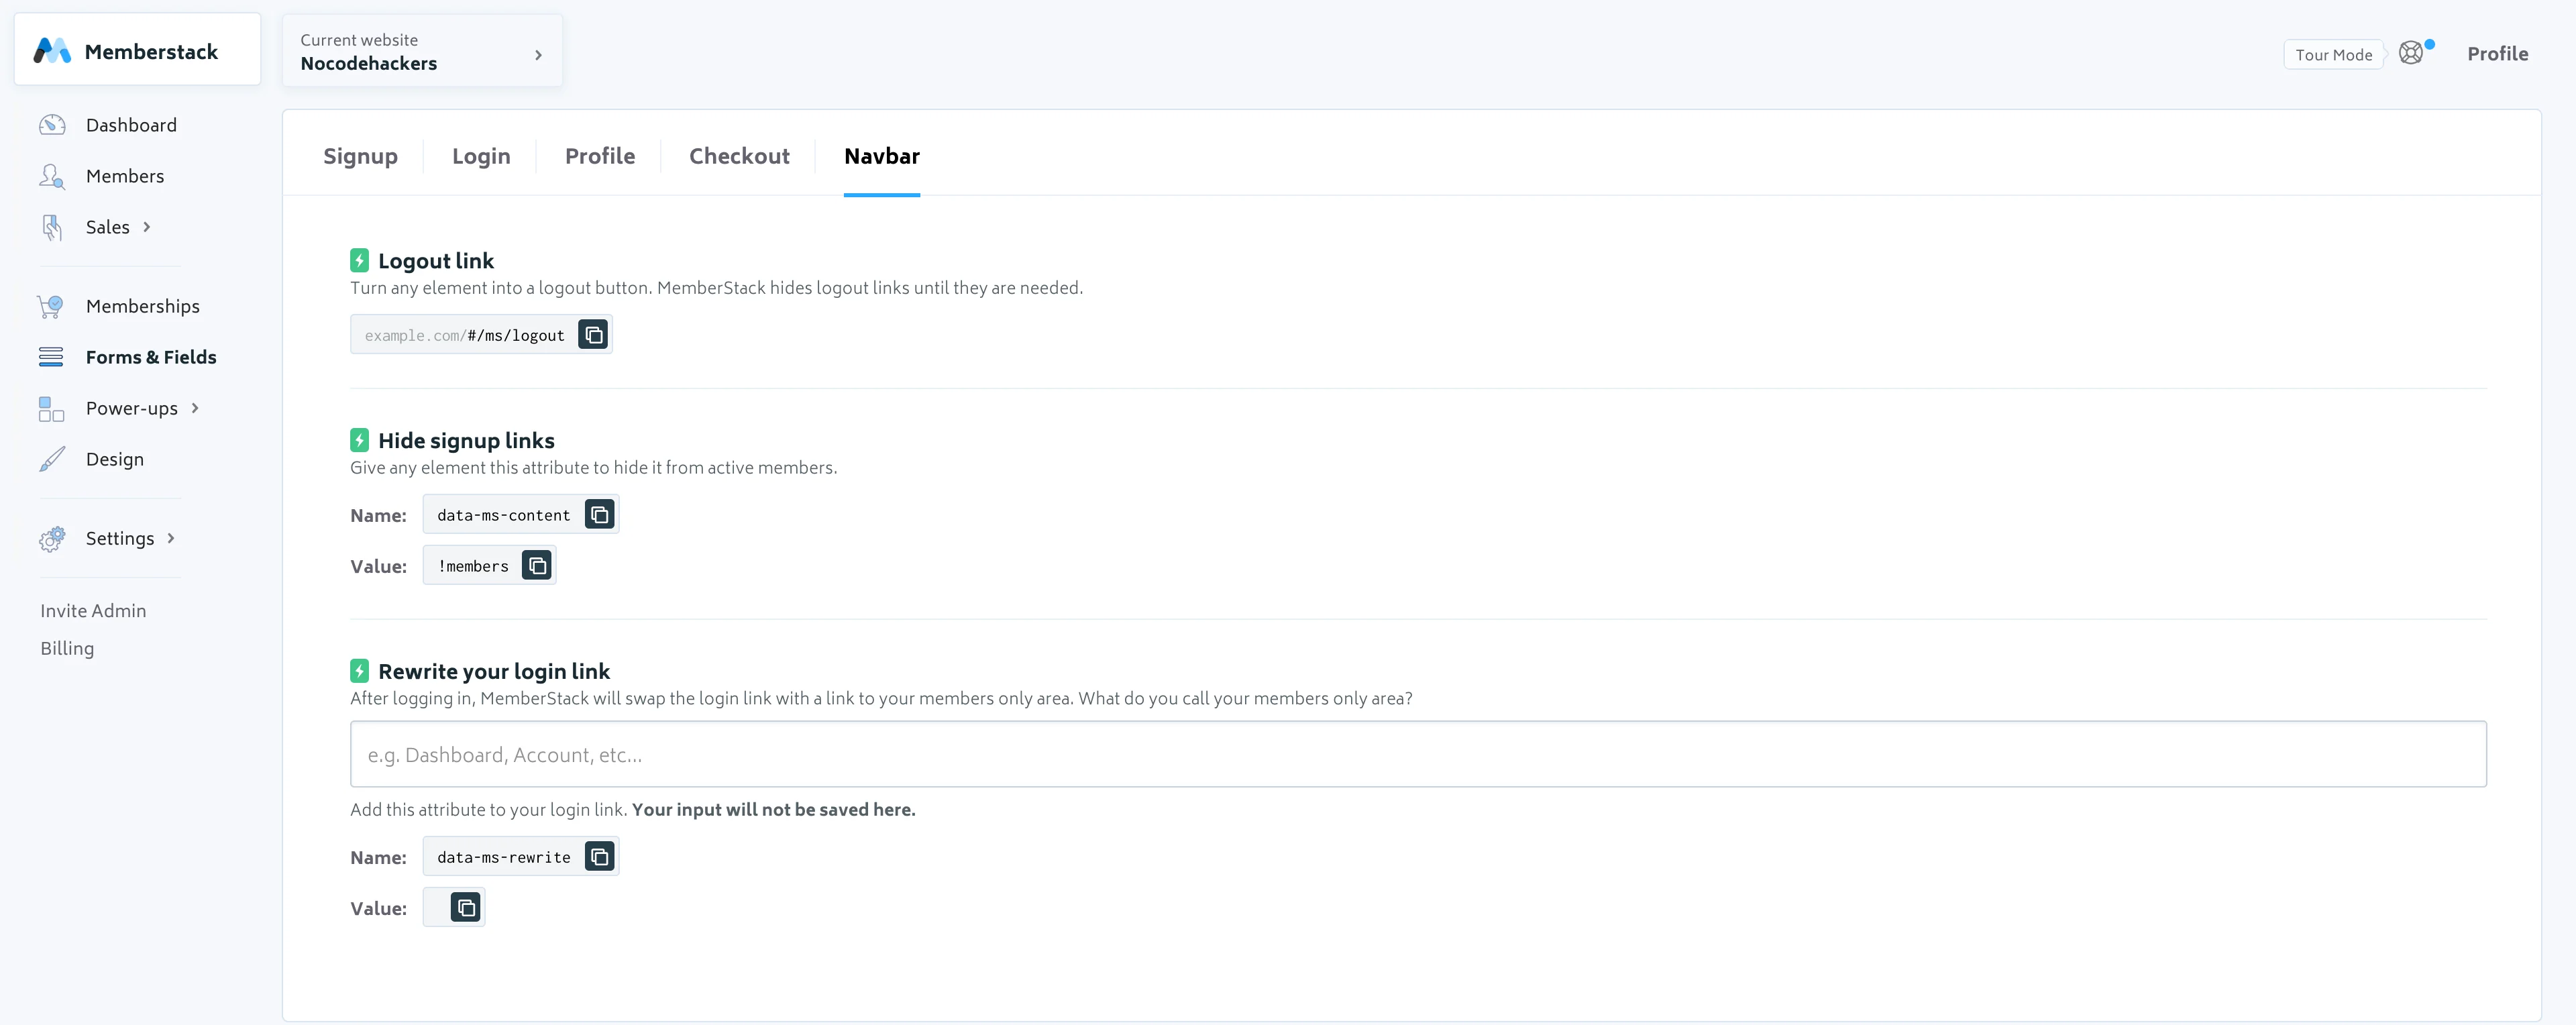Copy the logout link URL

click(593, 335)
